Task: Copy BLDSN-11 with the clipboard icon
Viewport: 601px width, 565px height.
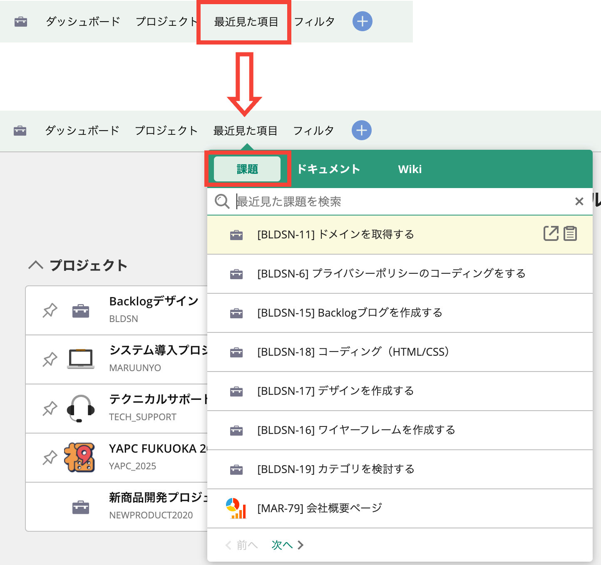Action: (x=570, y=233)
